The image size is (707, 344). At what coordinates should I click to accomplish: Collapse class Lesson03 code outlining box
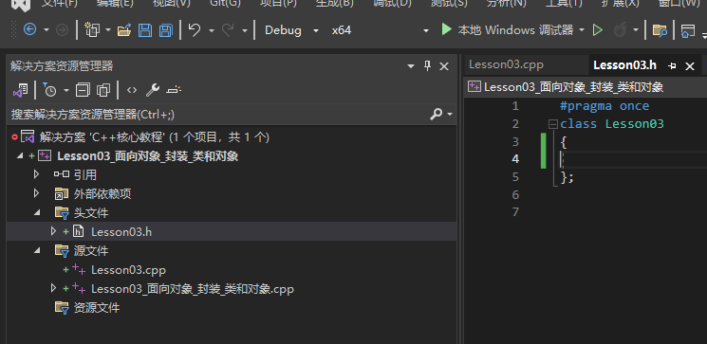point(553,124)
